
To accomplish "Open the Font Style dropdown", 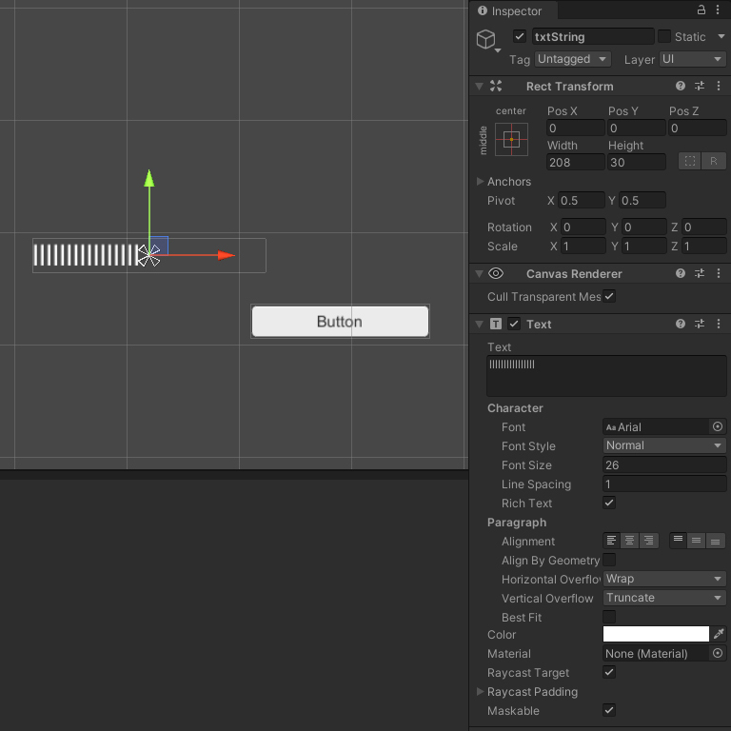I will pyautogui.click(x=664, y=445).
